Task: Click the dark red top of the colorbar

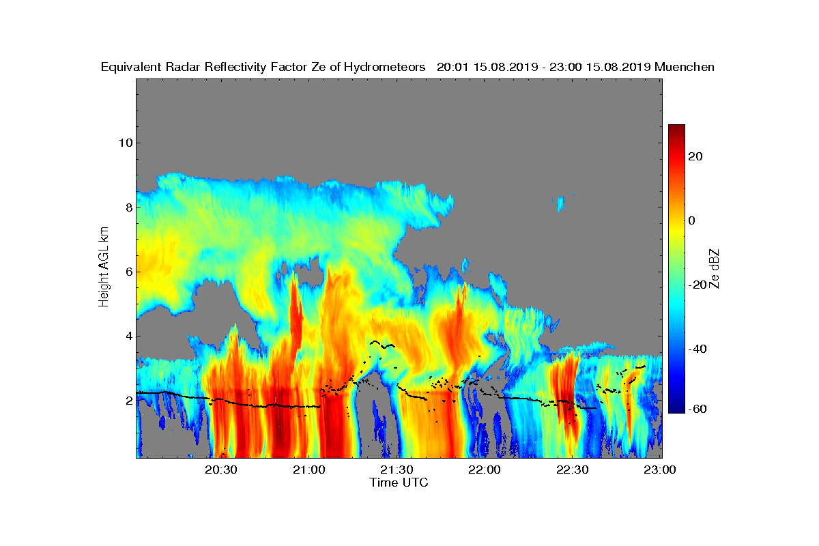Action: tap(676, 130)
